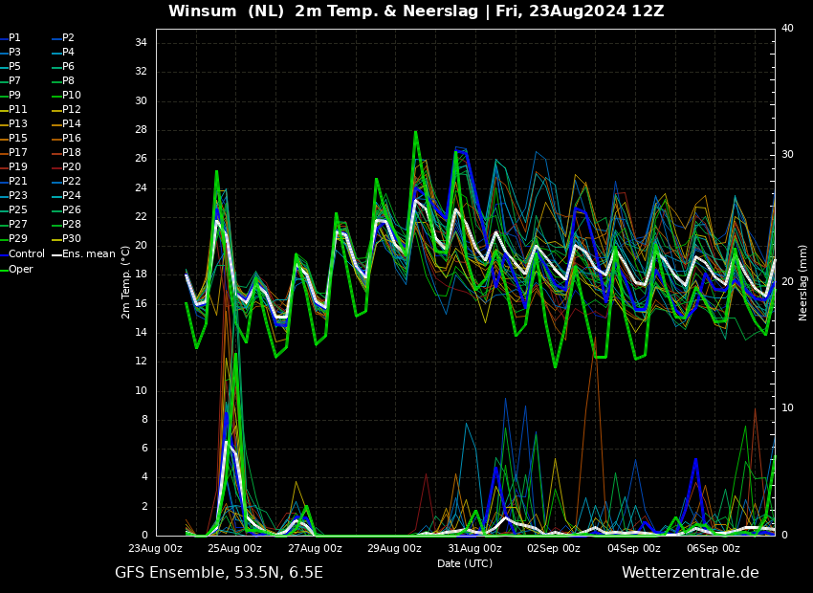813x593 pixels.
Task: Click the P12 legend entry
Action: [x=66, y=110]
